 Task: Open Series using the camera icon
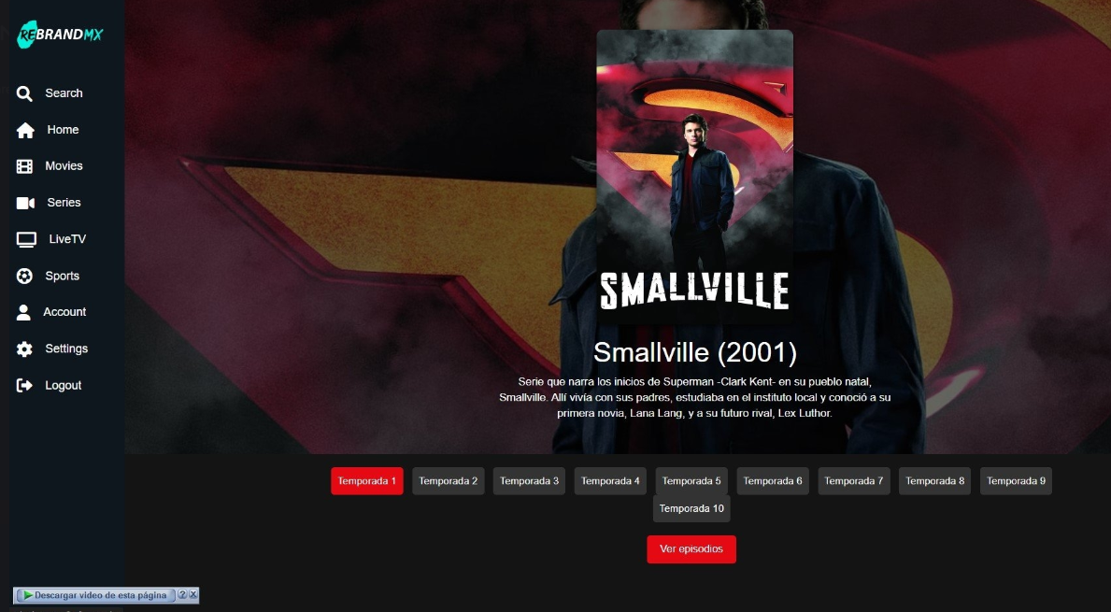pyautogui.click(x=25, y=204)
